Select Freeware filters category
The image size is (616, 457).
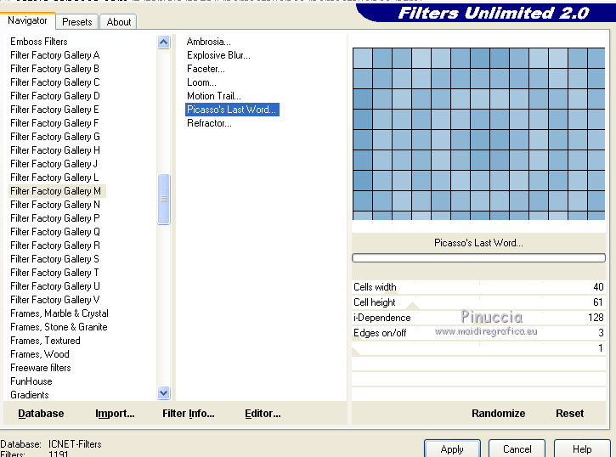(x=41, y=368)
